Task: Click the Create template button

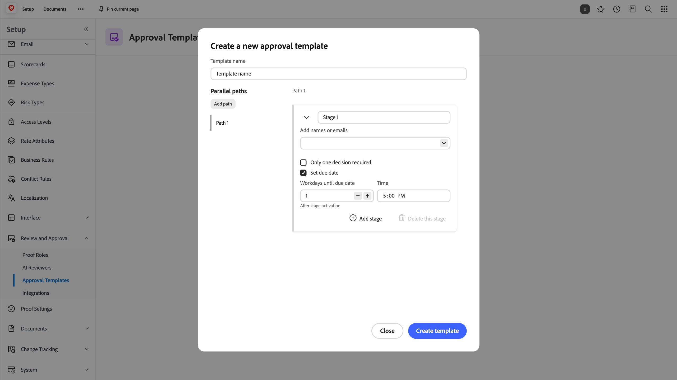Action: click(x=437, y=331)
